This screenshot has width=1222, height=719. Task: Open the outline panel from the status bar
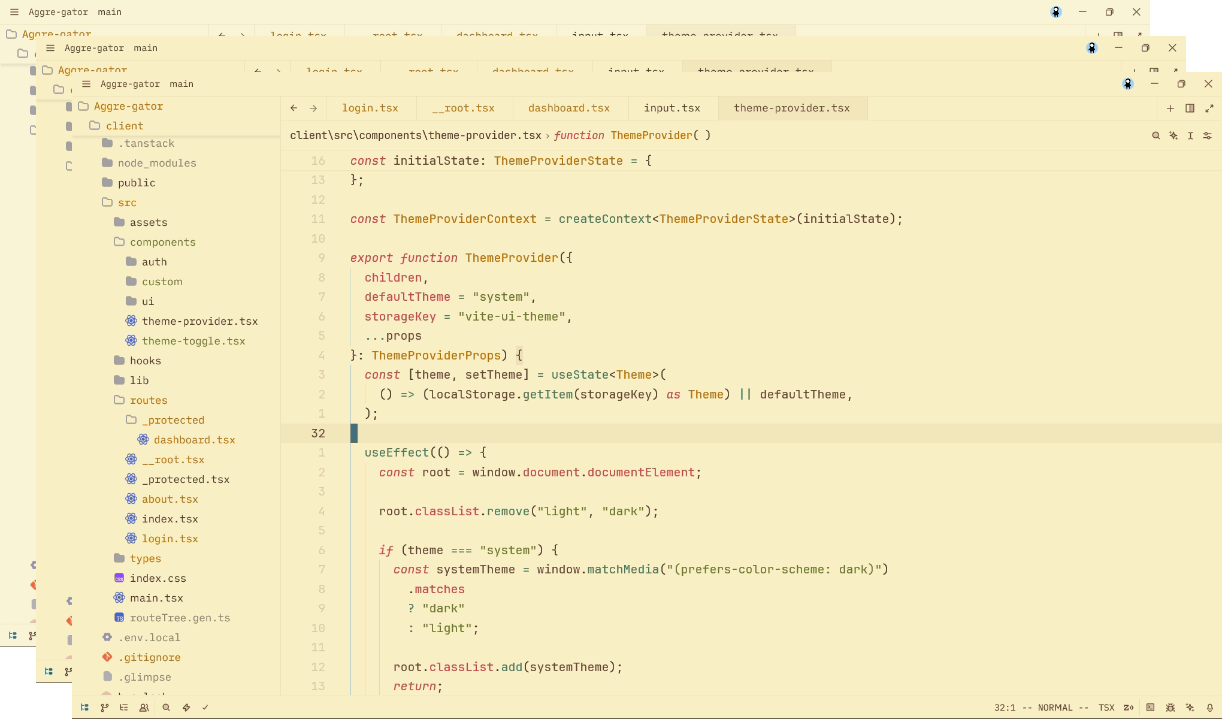[124, 708]
